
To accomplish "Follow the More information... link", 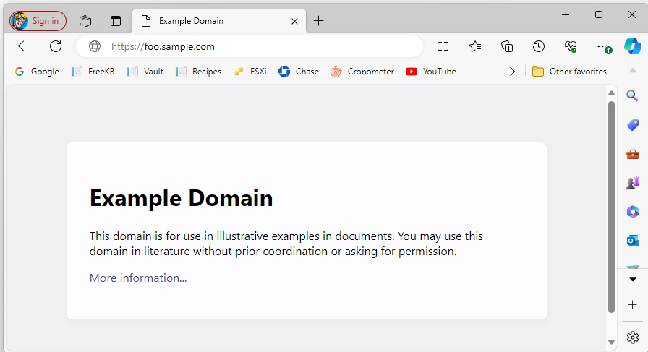I will (138, 278).
